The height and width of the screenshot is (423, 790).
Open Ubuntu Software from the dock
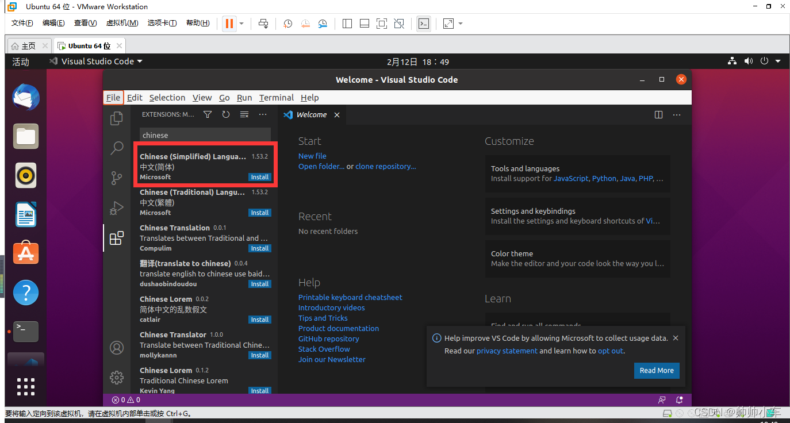click(x=26, y=253)
